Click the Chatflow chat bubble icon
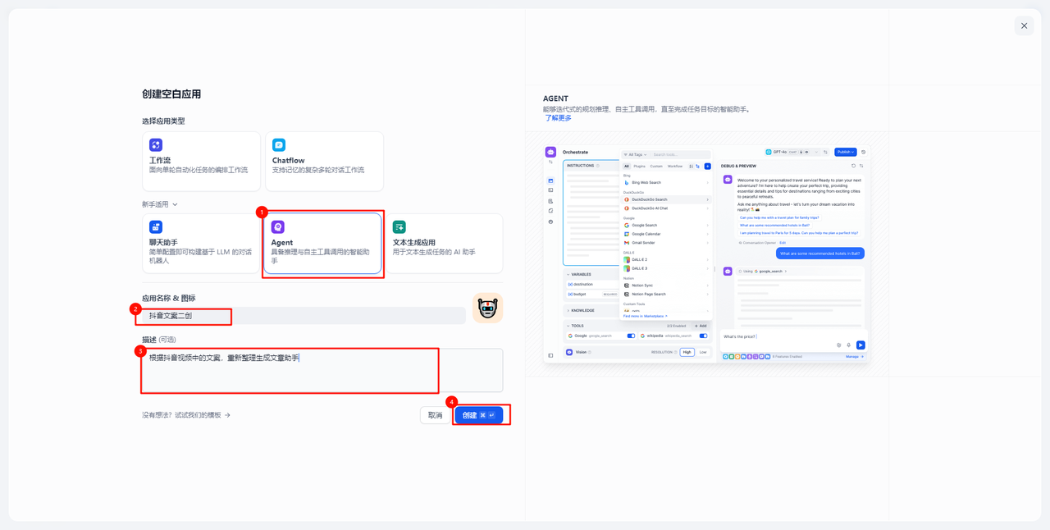The width and height of the screenshot is (1050, 530). tap(279, 145)
